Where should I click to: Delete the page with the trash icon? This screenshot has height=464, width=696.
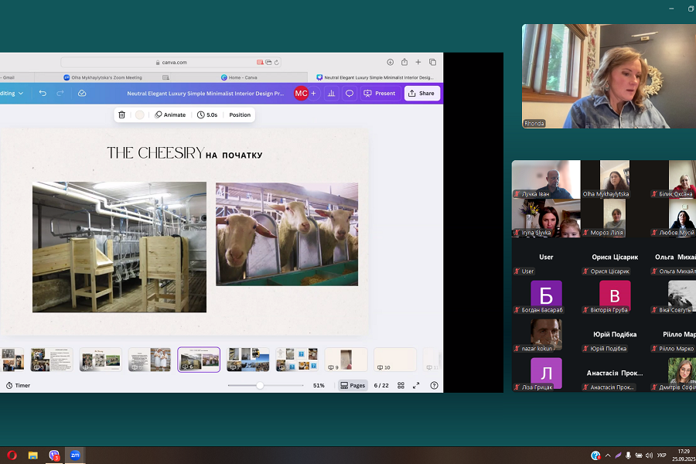121,114
